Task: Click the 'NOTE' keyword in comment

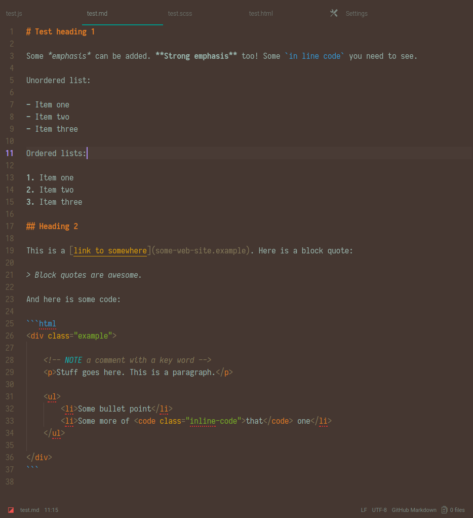Action: tap(73, 360)
